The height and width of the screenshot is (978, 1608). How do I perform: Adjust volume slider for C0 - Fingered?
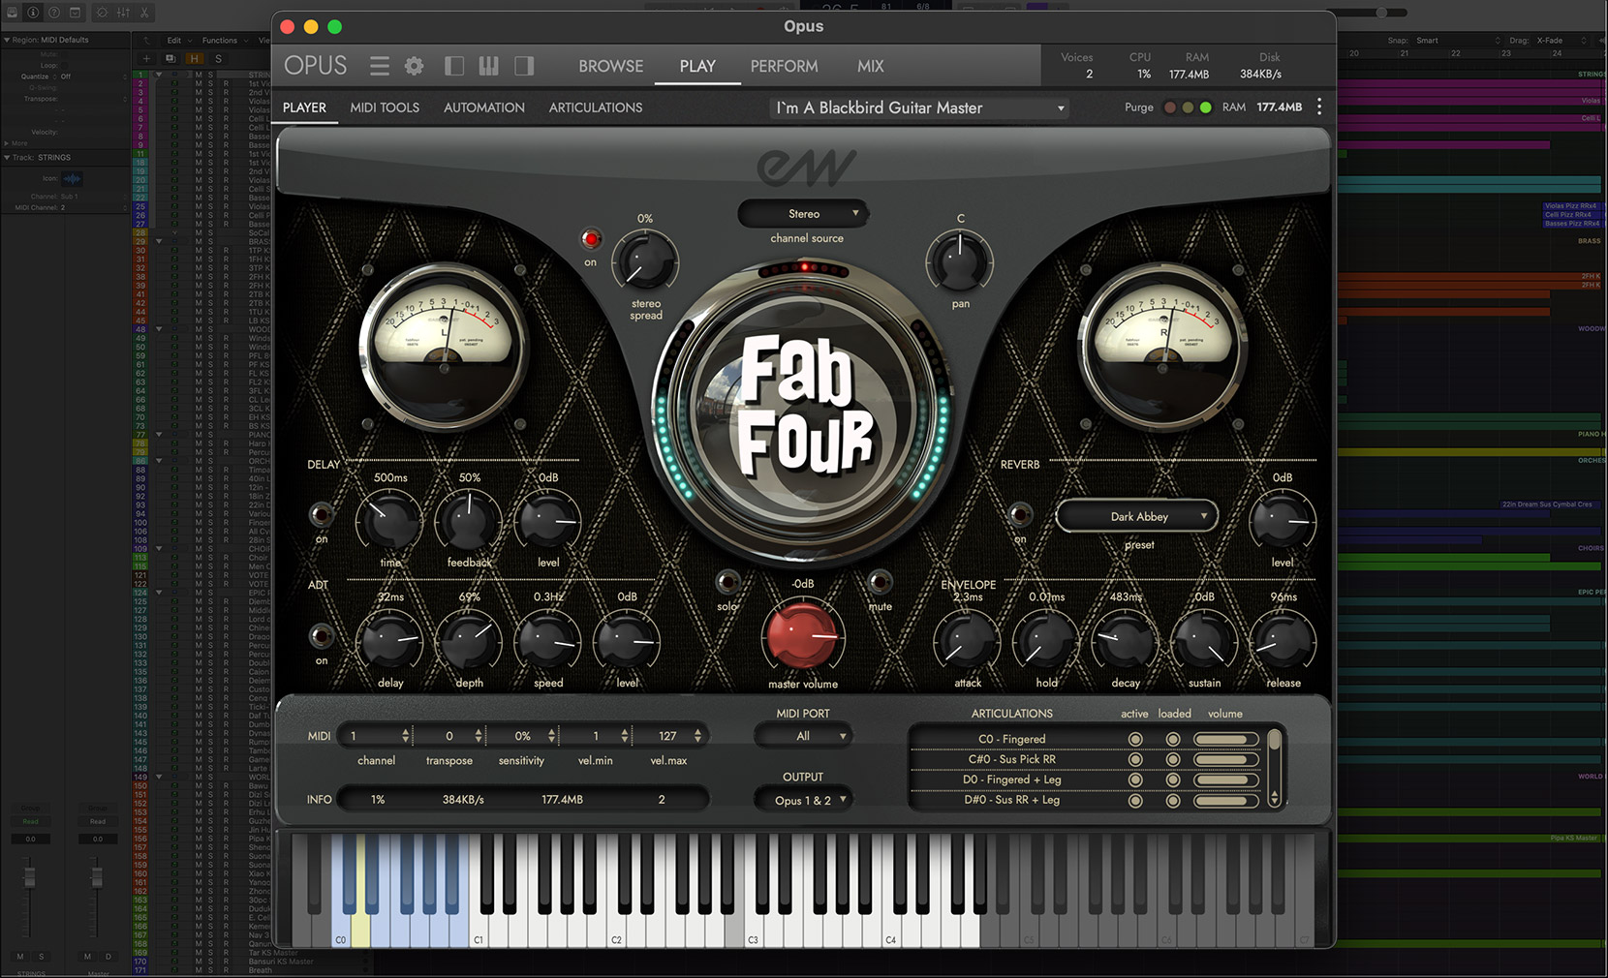[1225, 739]
